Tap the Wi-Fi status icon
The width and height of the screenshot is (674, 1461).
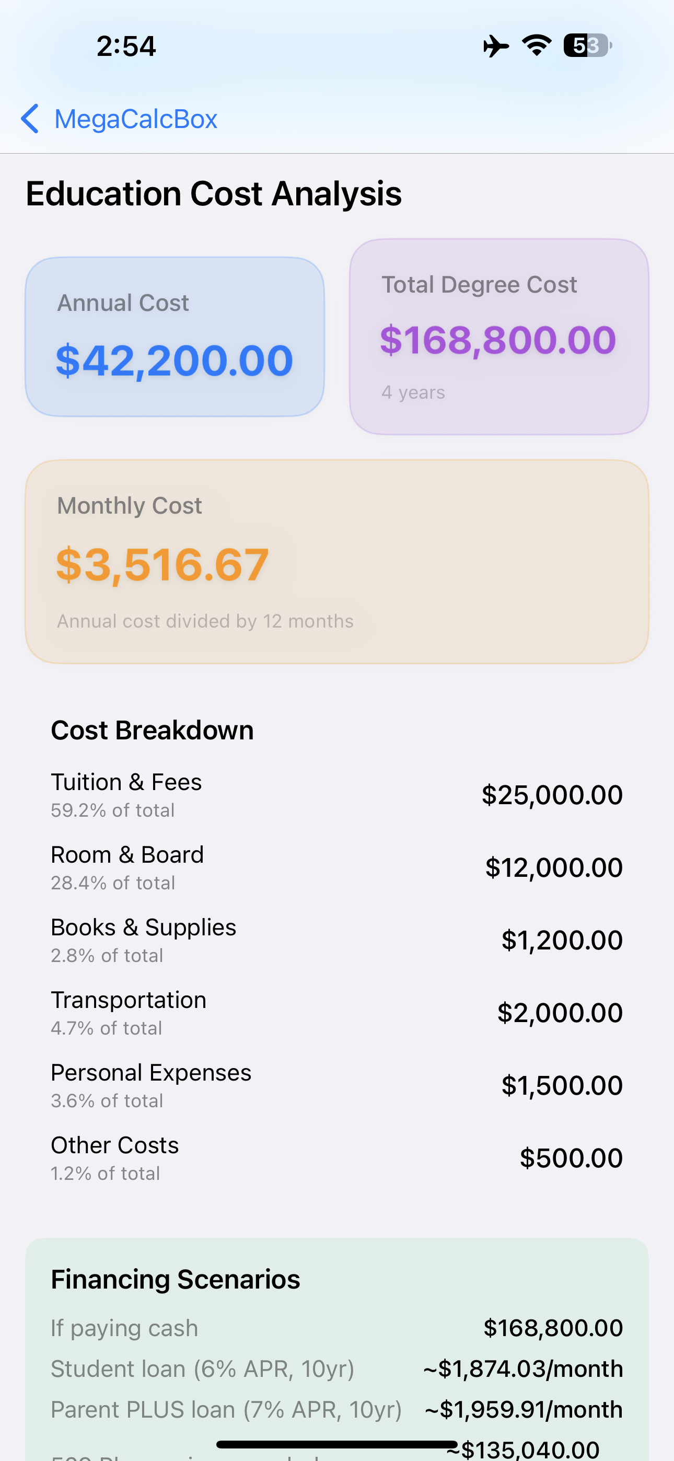pyautogui.click(x=537, y=45)
